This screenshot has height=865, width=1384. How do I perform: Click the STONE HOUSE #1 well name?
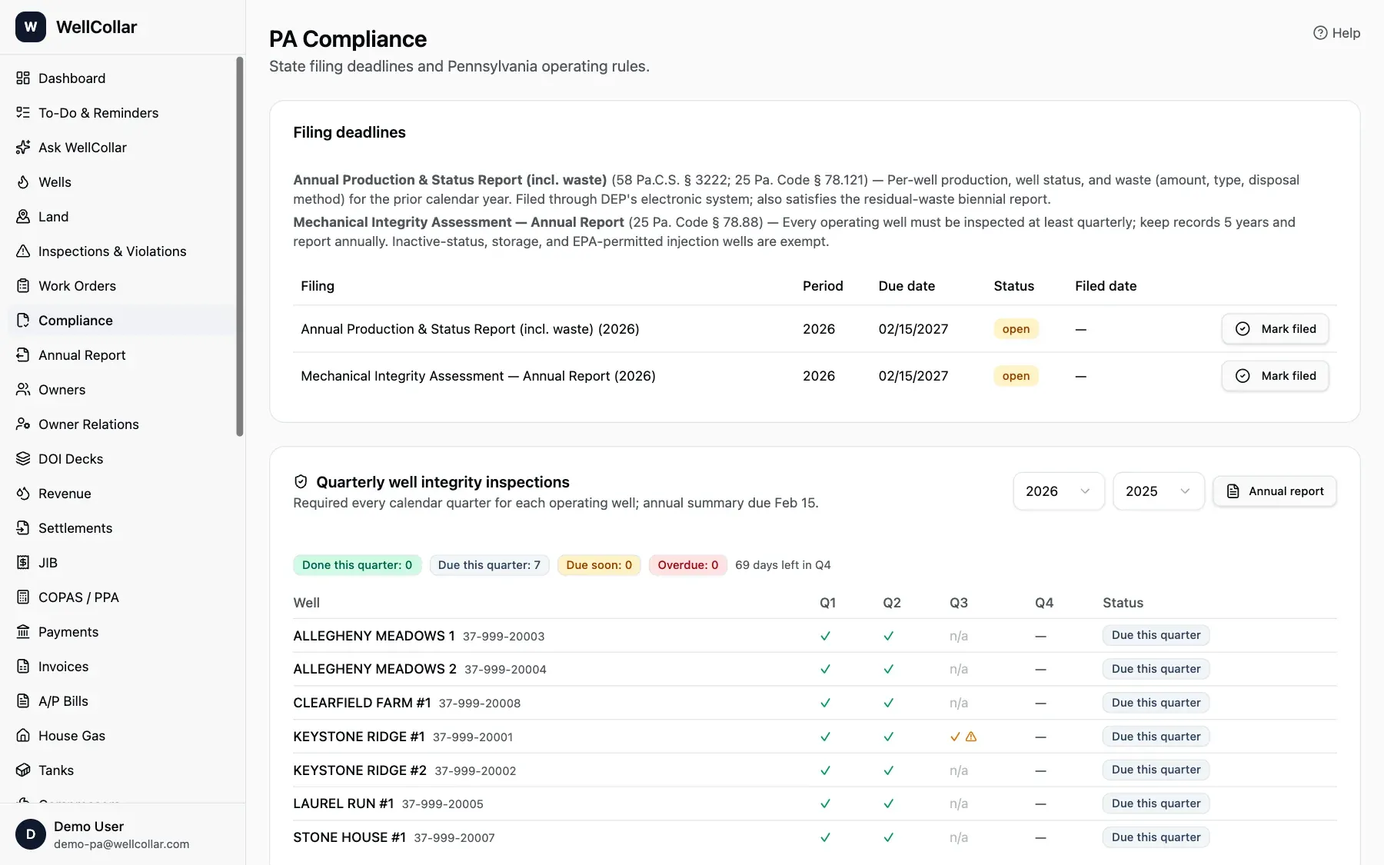[350, 837]
